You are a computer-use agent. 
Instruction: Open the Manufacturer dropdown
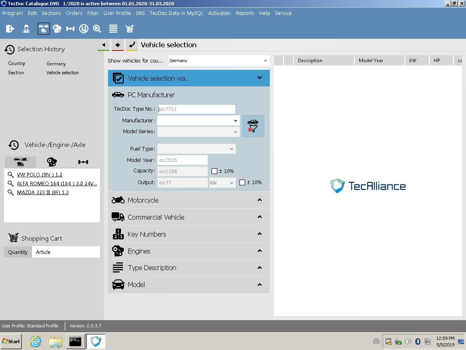point(198,120)
